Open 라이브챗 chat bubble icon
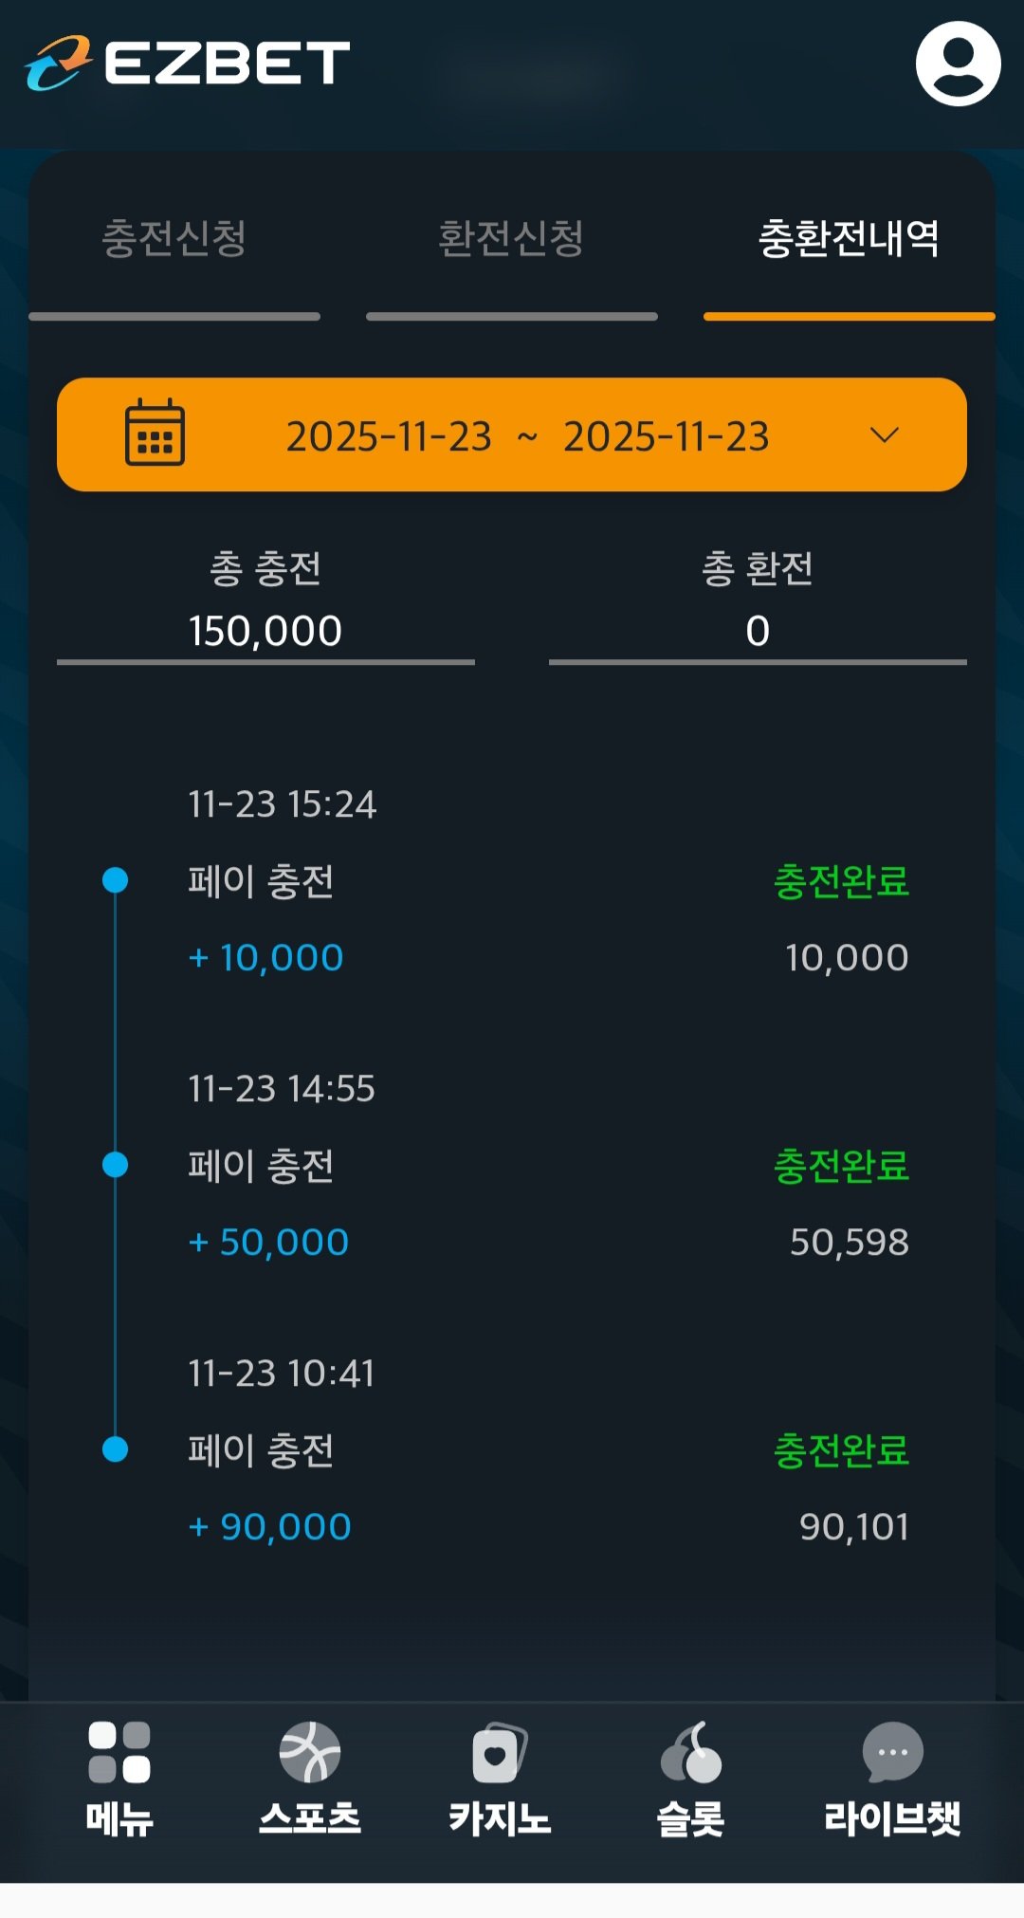Image resolution: width=1024 pixels, height=1918 pixels. (892, 1751)
